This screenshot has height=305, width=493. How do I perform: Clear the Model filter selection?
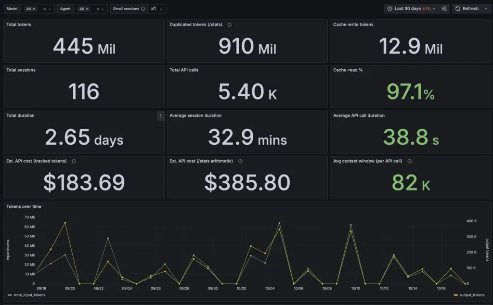pyautogui.click(x=45, y=9)
